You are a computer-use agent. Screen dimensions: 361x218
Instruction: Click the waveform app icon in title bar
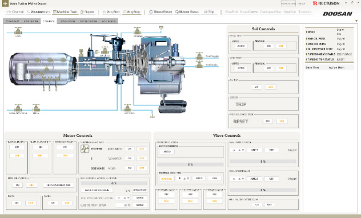(x=5, y=3)
